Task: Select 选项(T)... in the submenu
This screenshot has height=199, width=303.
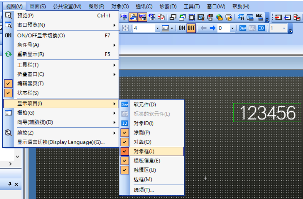Action: click(144, 190)
